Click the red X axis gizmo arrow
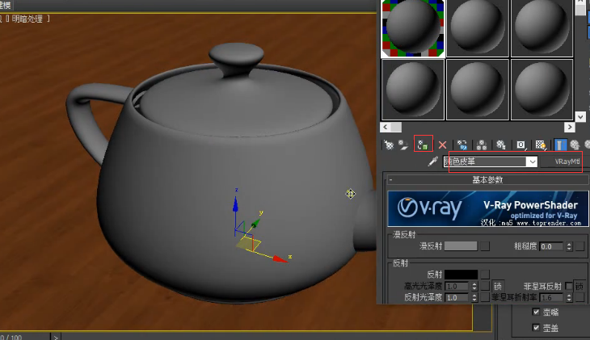This screenshot has height=340, width=590. pyautogui.click(x=280, y=259)
